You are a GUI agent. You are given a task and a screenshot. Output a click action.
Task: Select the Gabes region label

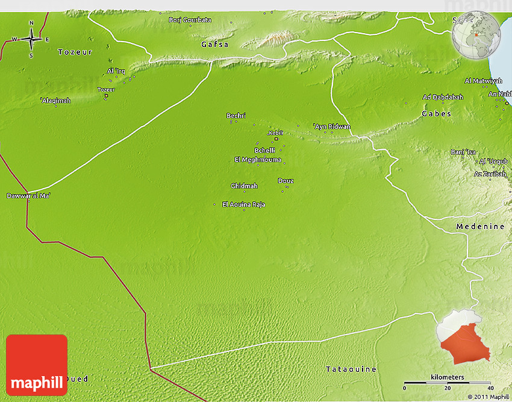436,113
